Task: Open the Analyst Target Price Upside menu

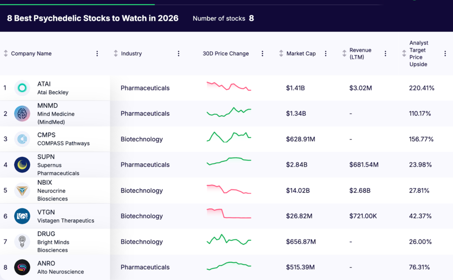Action: [x=445, y=53]
